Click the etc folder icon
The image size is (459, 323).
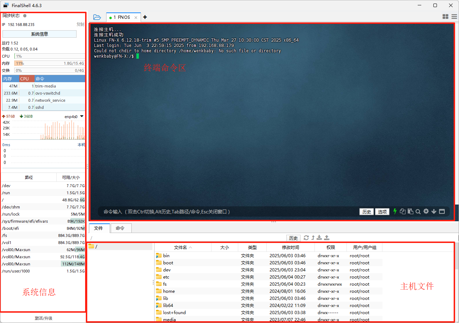tap(159, 277)
